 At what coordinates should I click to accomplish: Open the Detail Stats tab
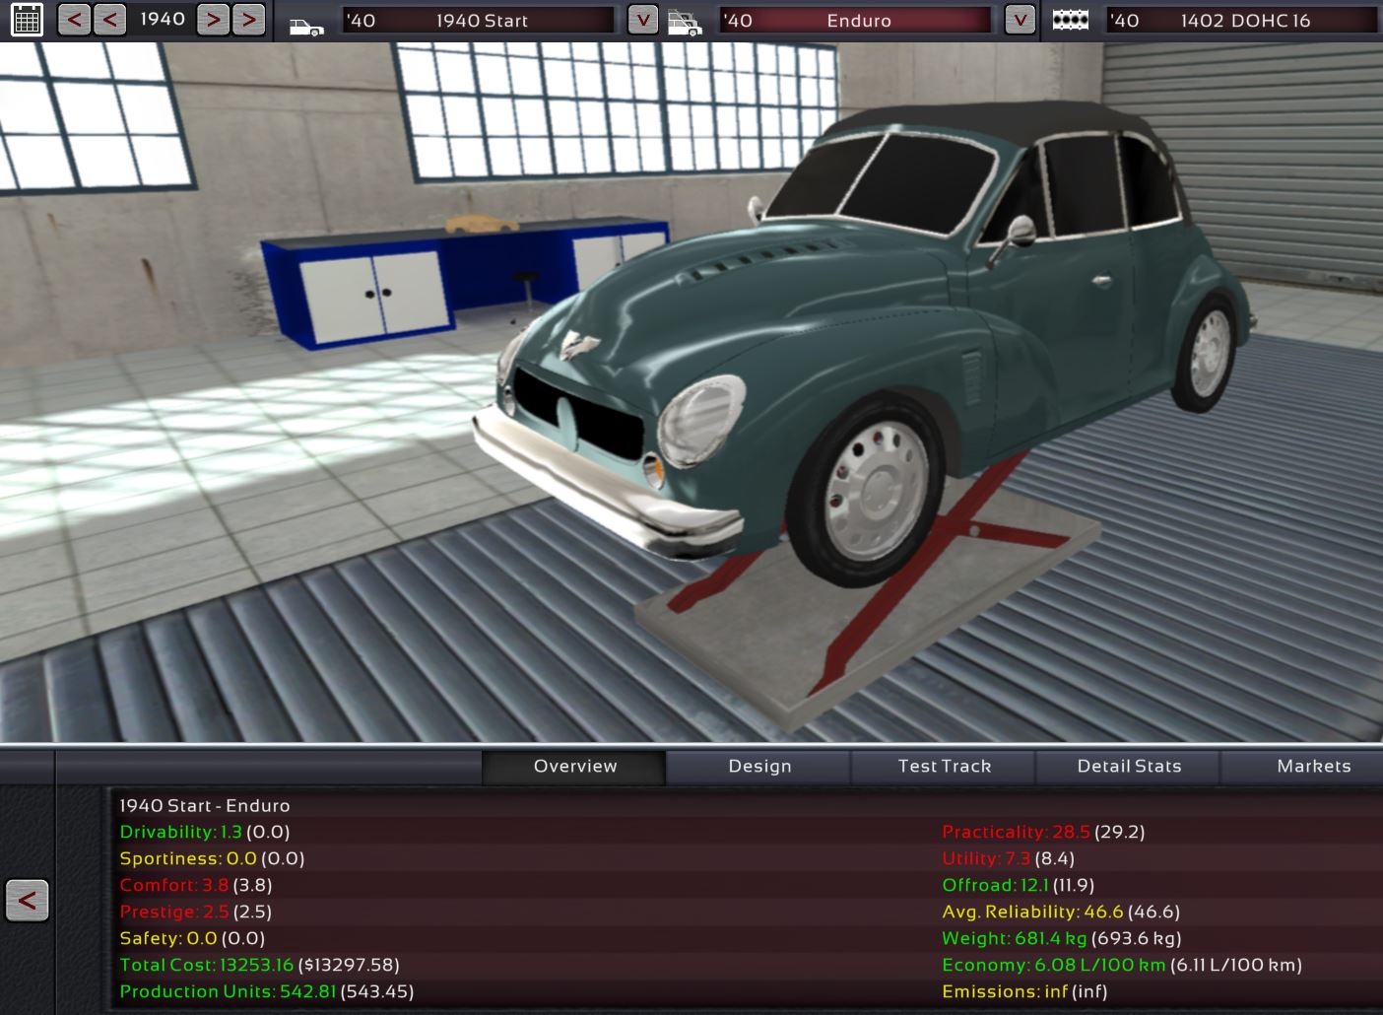tap(1129, 767)
